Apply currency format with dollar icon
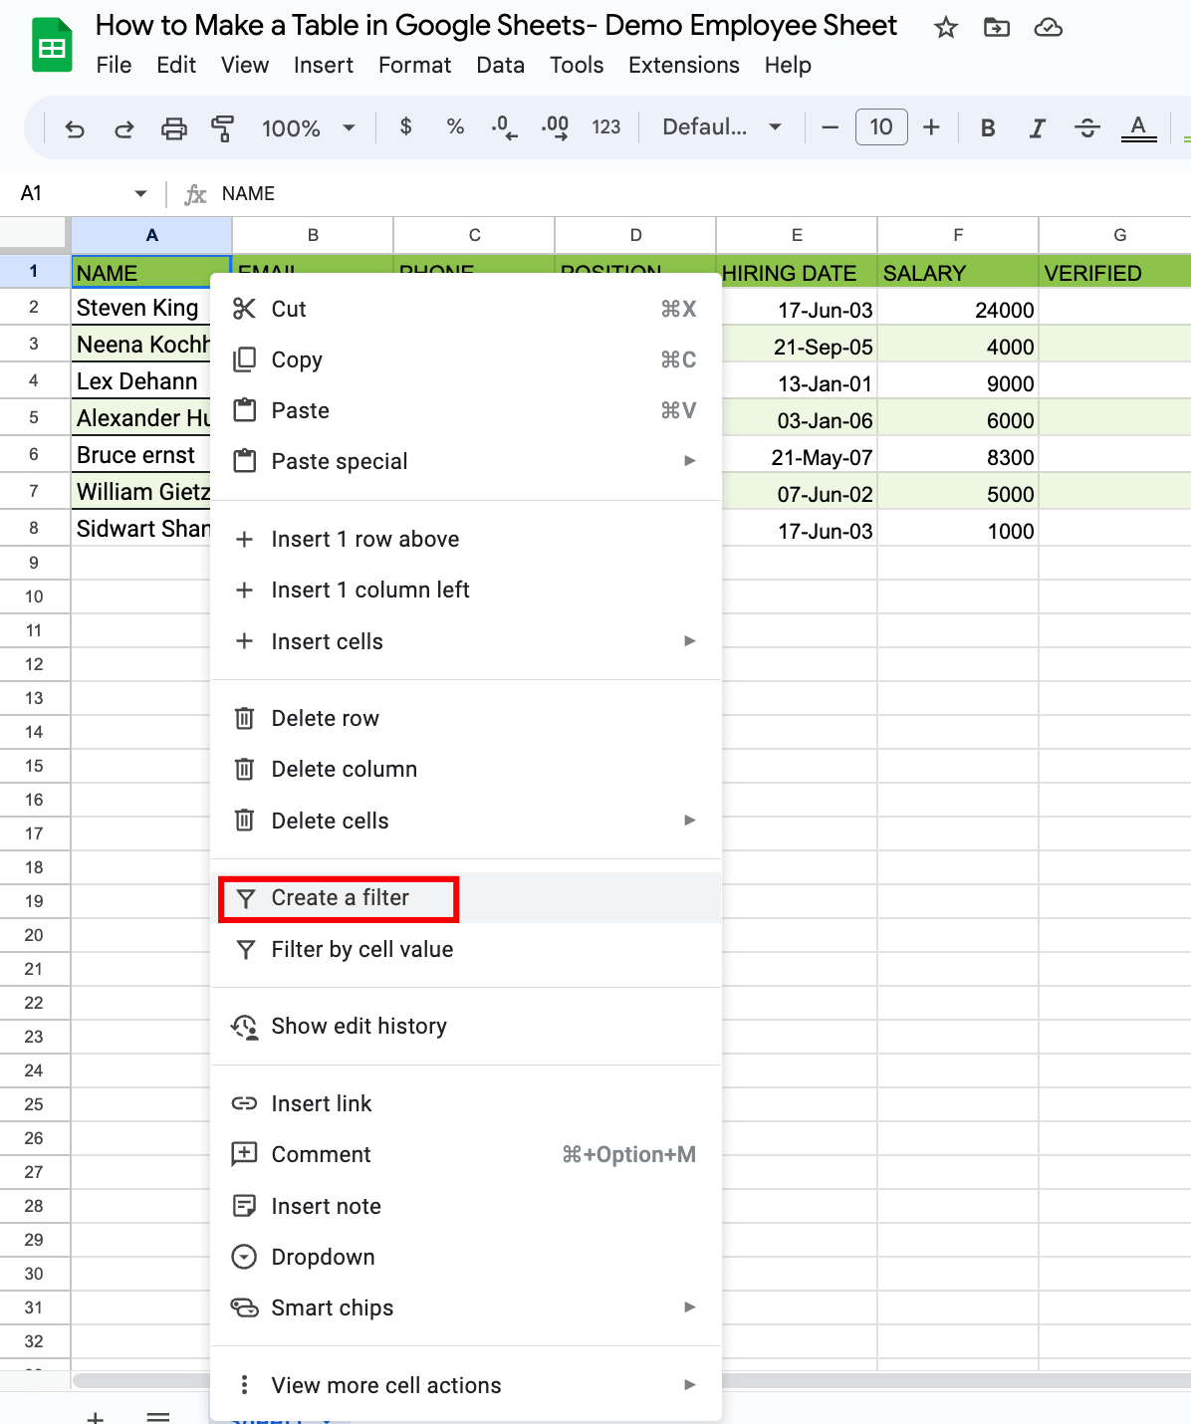 click(405, 126)
